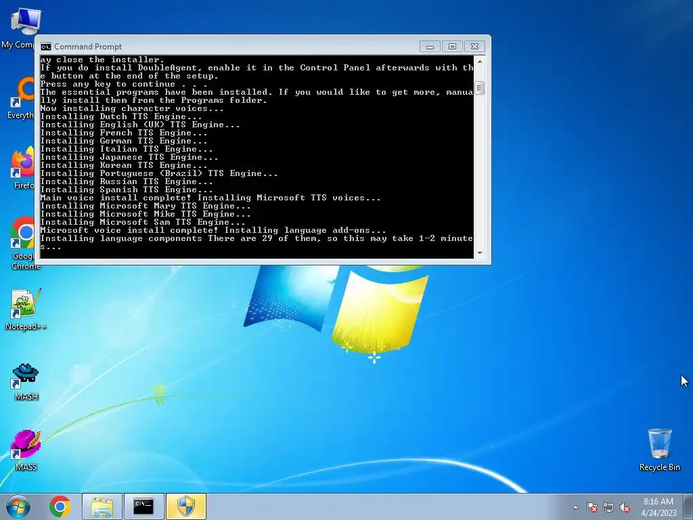This screenshot has height=520, width=693.
Task: Close the Command Prompt window
Action: click(474, 47)
